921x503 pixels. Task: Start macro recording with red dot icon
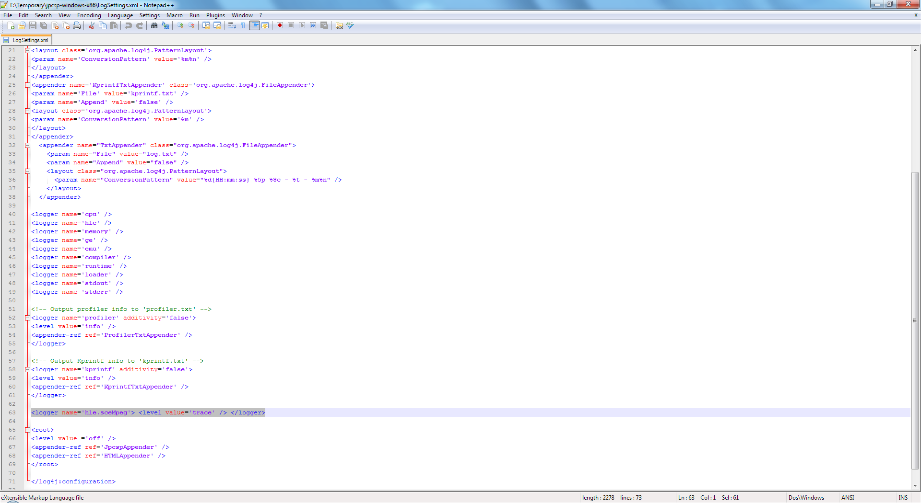point(280,26)
